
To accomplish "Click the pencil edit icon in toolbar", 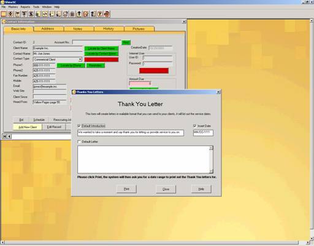I will [86, 14].
